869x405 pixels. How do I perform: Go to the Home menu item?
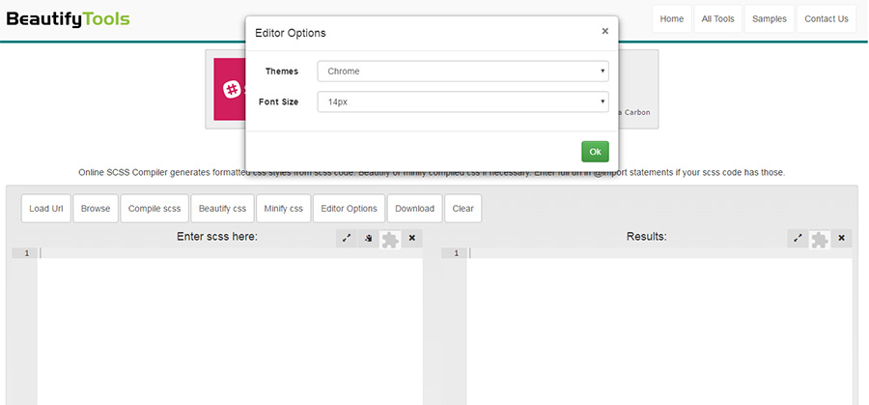click(x=672, y=18)
